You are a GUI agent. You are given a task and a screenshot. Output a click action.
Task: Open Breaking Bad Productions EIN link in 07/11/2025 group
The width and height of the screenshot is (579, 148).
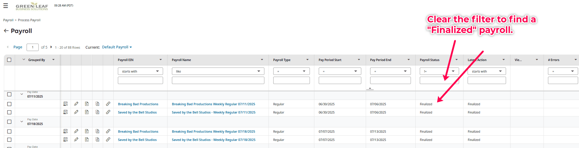tap(138, 104)
